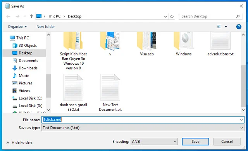The width and height of the screenshot is (248, 151).
Task: Open the recent locations dropdown arrow
Action: [25, 16]
